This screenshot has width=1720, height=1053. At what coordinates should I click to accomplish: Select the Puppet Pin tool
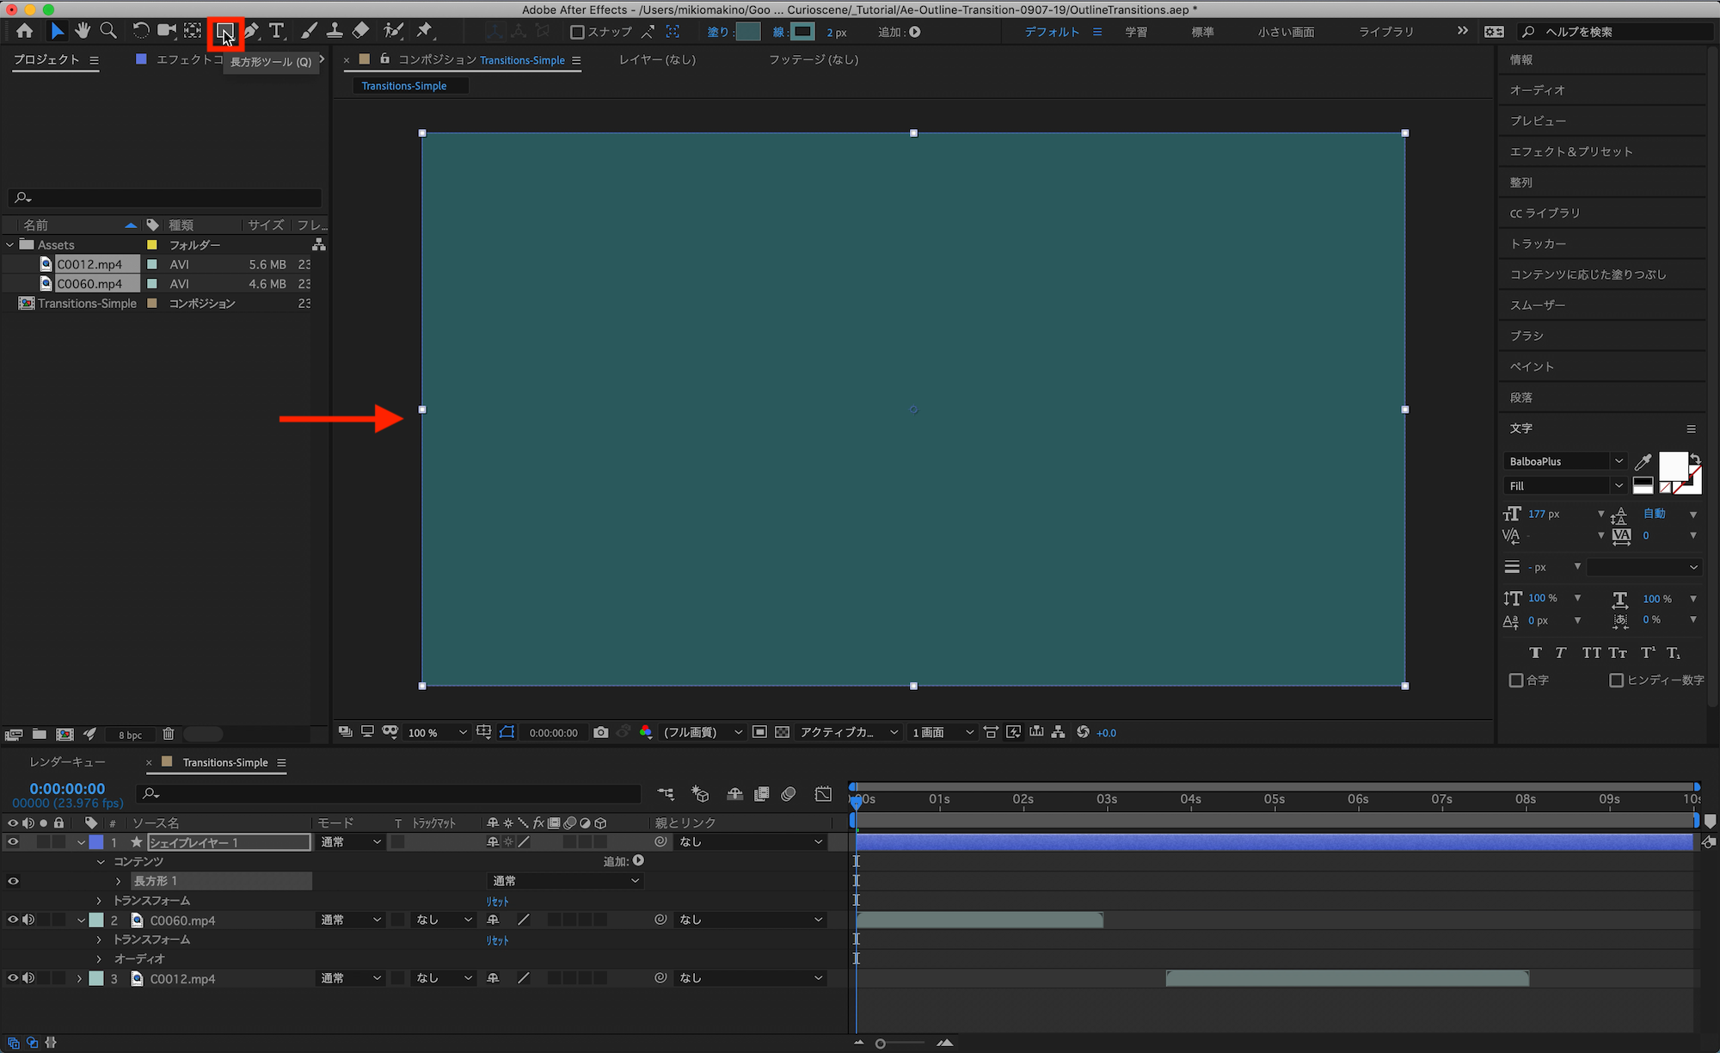(424, 31)
